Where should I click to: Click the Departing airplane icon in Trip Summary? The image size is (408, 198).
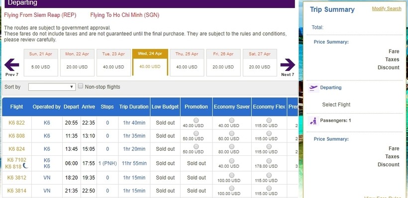pyautogui.click(x=313, y=88)
